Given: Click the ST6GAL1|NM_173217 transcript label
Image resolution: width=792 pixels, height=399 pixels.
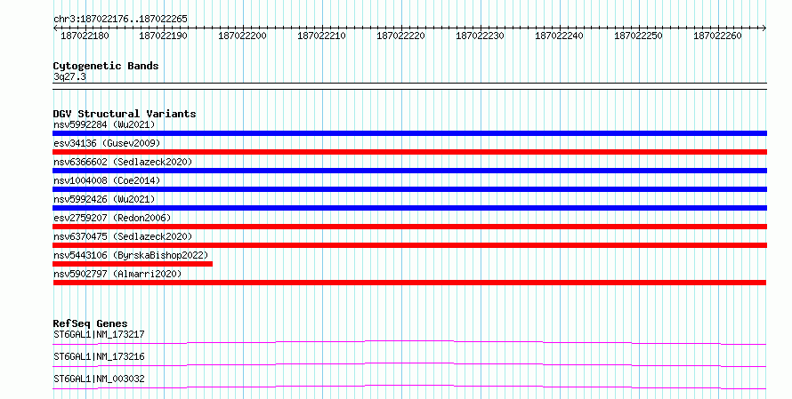Looking at the screenshot, I should pos(99,334).
